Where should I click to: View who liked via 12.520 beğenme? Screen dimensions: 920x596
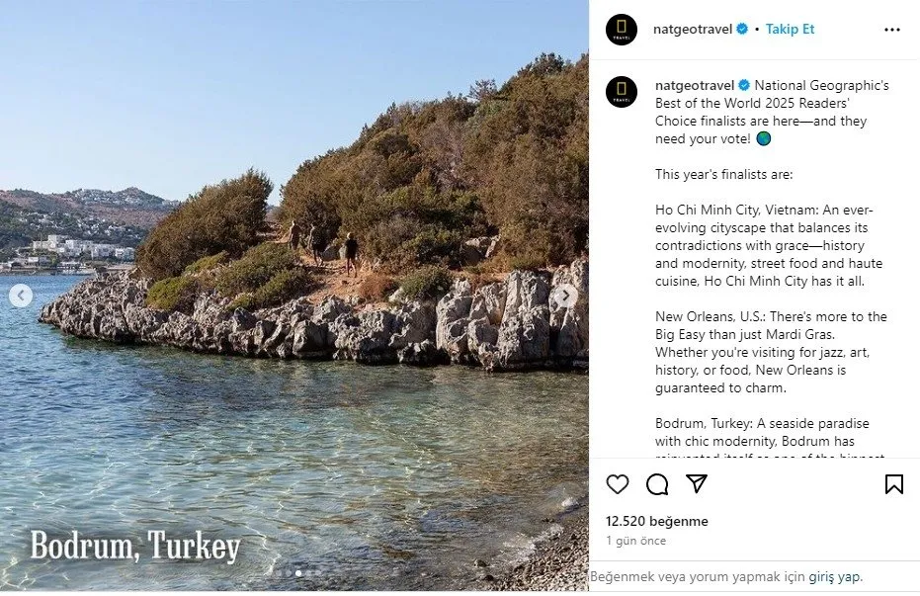[656, 521]
